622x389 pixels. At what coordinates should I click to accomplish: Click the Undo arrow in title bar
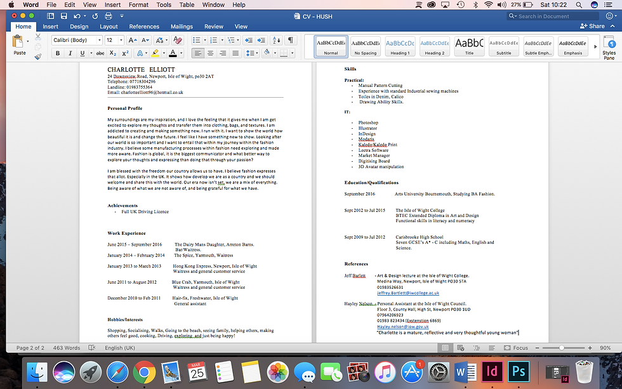(77, 16)
